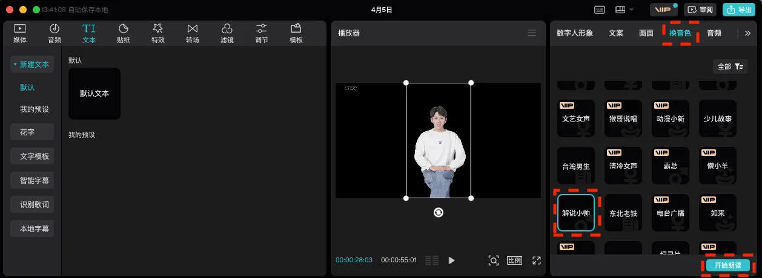
Task: Play the preview video
Action: tap(451, 260)
